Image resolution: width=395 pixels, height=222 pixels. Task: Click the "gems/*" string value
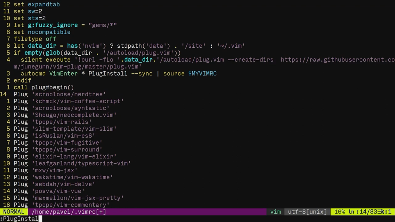click(x=103, y=25)
